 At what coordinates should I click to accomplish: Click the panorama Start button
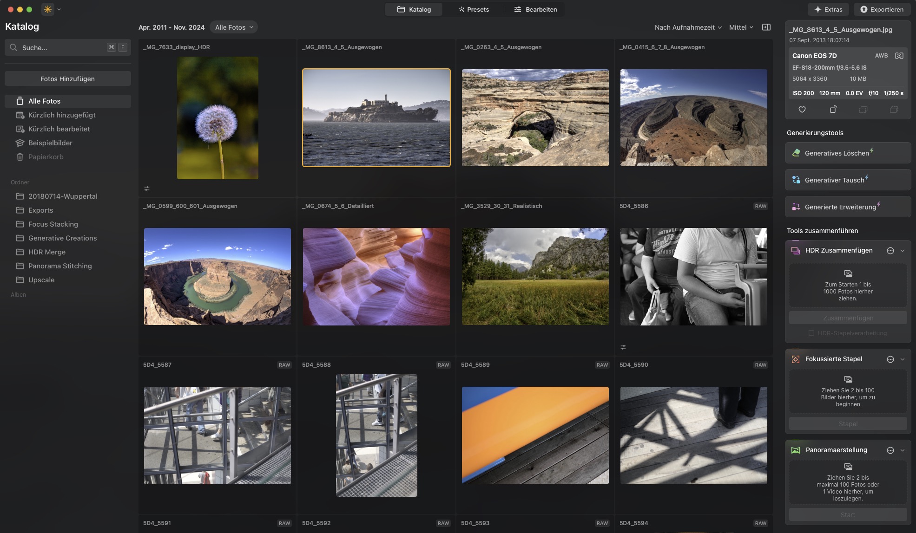[848, 515]
